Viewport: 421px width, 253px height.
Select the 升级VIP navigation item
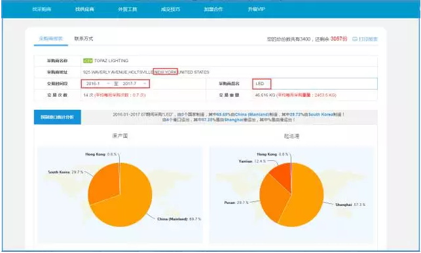tap(257, 9)
